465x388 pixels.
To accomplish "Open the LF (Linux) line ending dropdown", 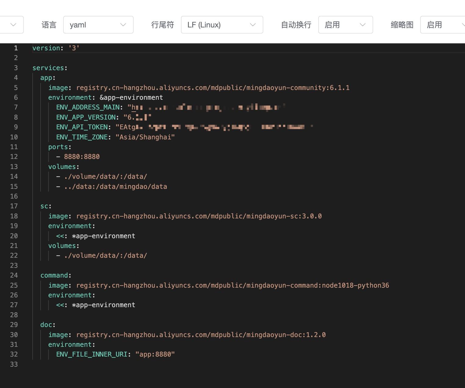I will (x=222, y=25).
